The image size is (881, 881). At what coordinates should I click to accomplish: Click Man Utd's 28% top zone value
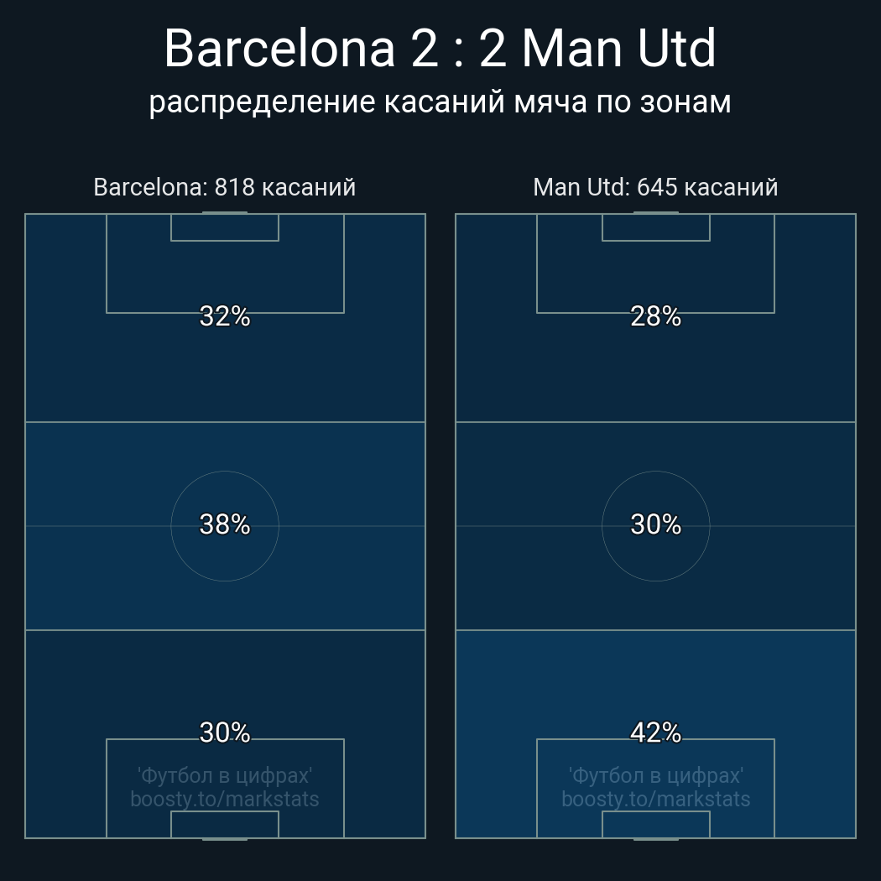coord(655,316)
